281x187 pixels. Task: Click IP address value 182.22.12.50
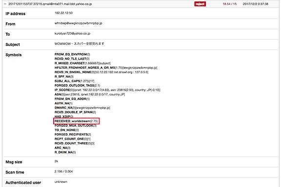tap(63, 13)
